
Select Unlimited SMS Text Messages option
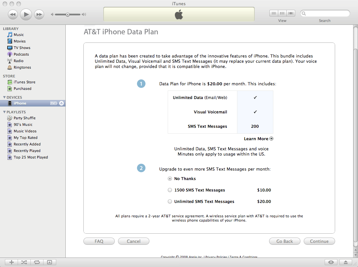(170, 202)
